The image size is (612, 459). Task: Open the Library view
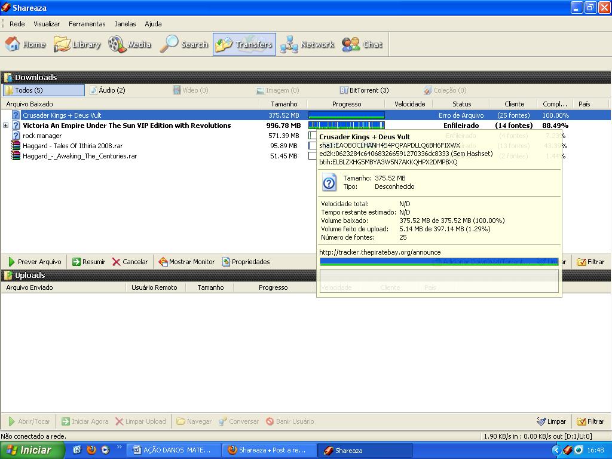tap(77, 45)
